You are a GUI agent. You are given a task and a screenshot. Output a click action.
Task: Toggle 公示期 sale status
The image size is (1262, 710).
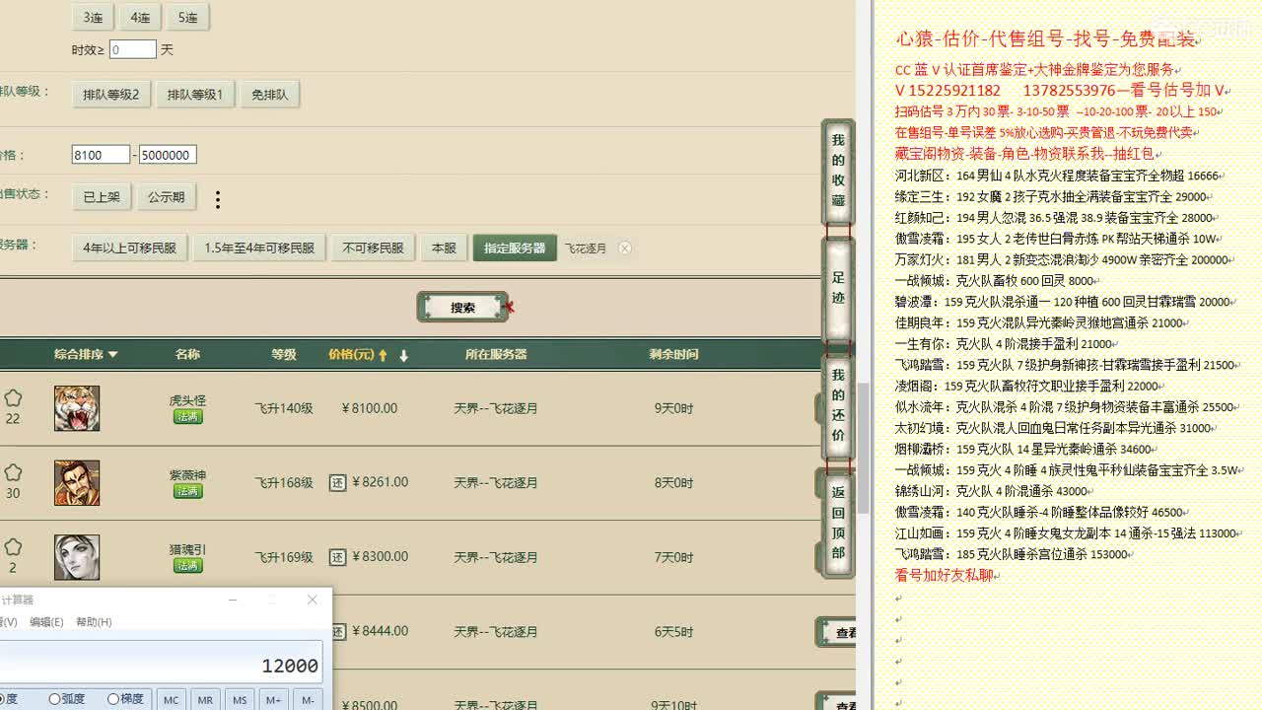point(166,197)
